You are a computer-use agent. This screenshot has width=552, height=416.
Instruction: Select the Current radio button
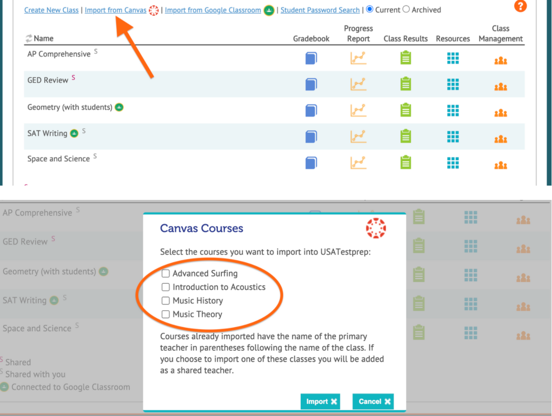(x=370, y=9)
